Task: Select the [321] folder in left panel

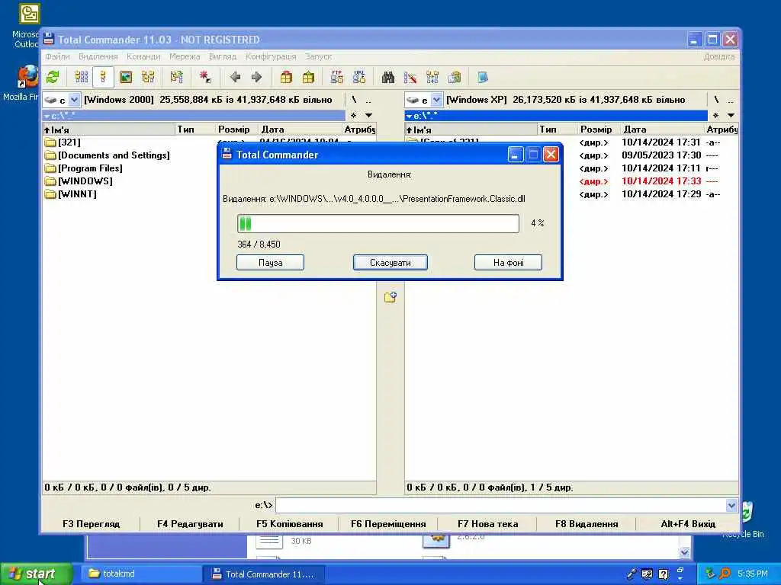Action: [x=63, y=142]
